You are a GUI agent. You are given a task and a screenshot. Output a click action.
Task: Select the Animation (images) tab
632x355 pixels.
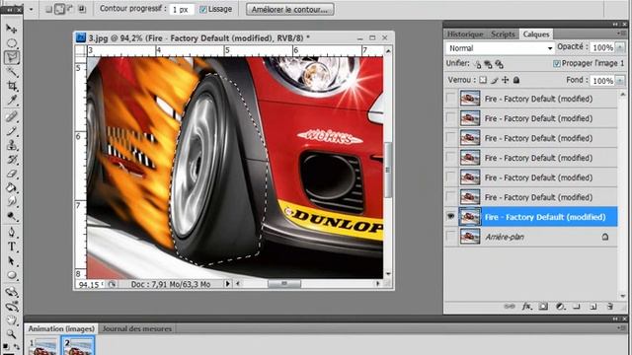[x=61, y=328]
